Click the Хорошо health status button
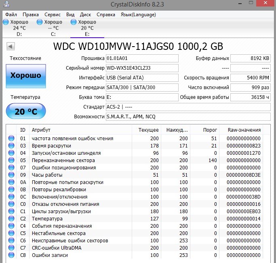The image size is (276, 263). [25, 75]
